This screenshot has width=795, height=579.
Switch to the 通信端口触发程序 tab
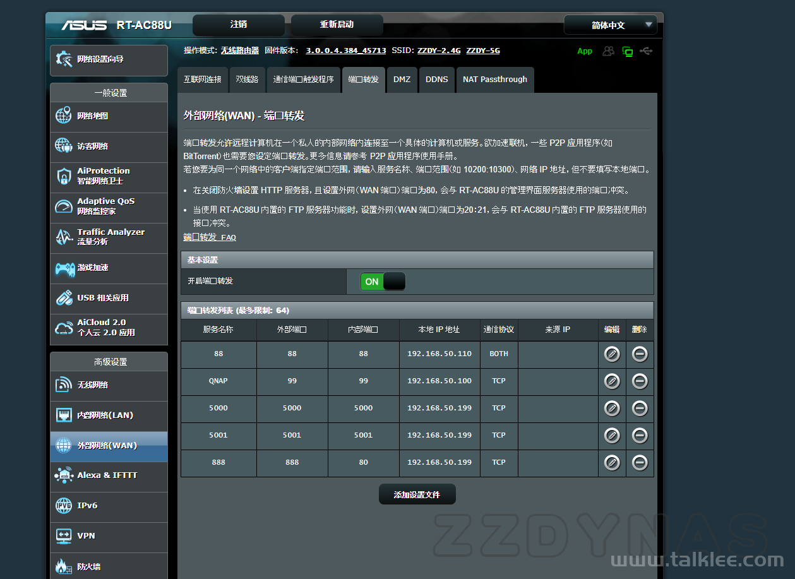coord(304,80)
